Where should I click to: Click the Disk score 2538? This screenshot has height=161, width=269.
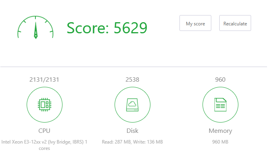tap(132, 80)
